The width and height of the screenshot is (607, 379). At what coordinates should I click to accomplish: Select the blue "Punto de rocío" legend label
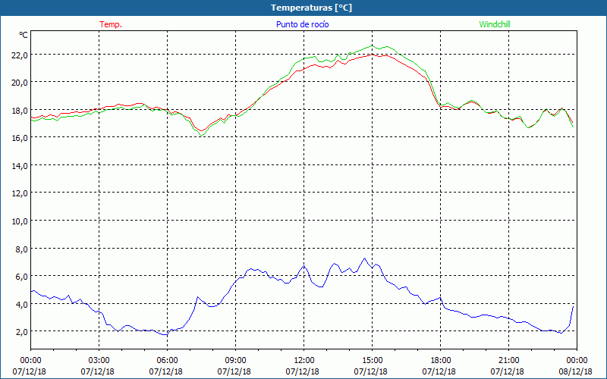pyautogui.click(x=302, y=24)
